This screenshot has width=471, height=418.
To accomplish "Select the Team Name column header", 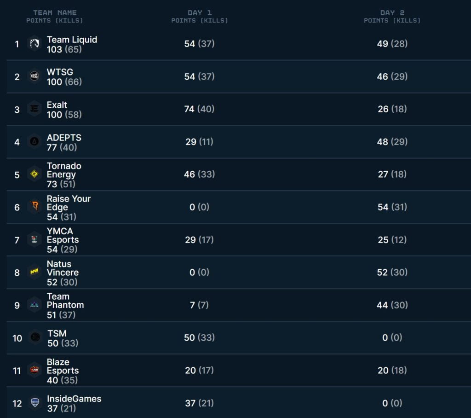I will (55, 13).
